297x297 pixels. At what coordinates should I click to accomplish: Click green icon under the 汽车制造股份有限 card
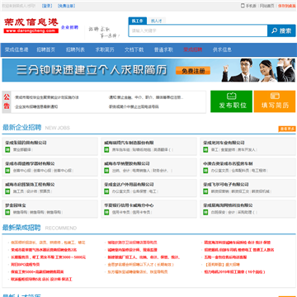coord(106,149)
